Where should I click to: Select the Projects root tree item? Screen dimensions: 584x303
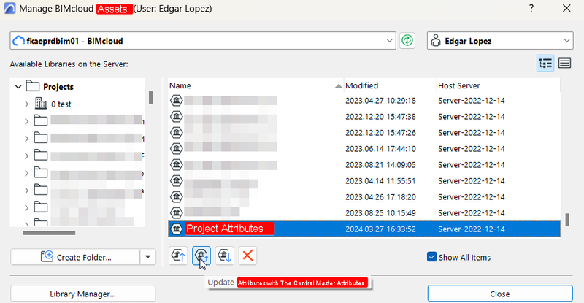pyautogui.click(x=58, y=87)
